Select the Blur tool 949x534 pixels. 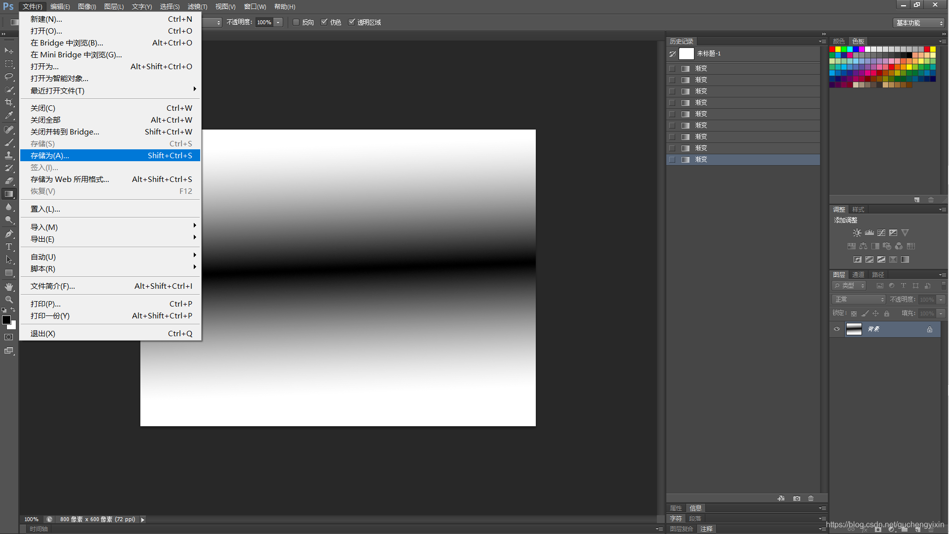(x=9, y=207)
